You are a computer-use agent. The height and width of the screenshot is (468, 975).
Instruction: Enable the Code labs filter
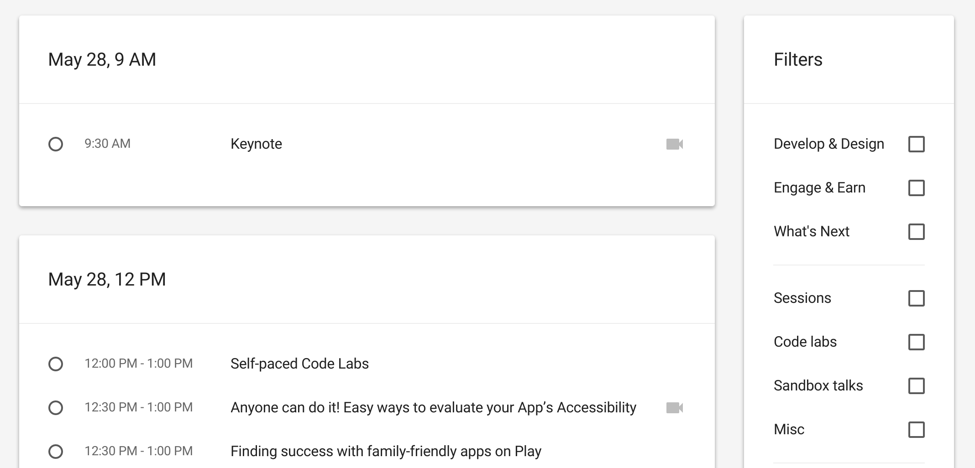pyautogui.click(x=916, y=342)
